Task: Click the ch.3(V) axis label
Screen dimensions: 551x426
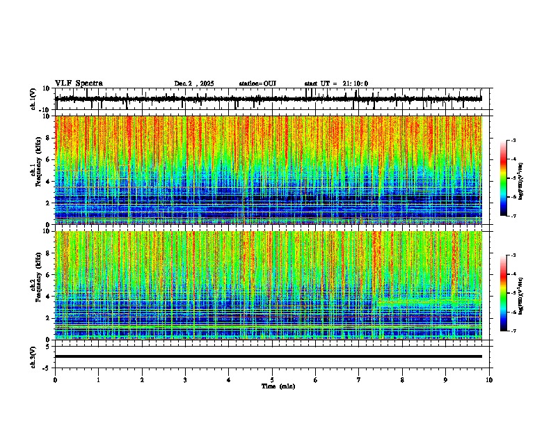Action: [x=33, y=357]
